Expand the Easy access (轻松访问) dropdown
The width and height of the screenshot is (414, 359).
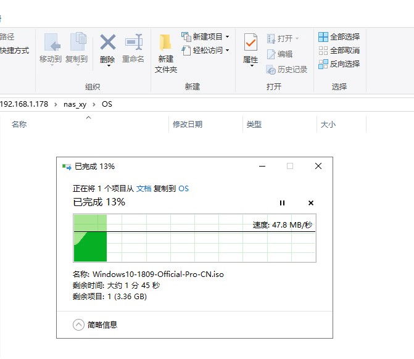pyautogui.click(x=206, y=51)
